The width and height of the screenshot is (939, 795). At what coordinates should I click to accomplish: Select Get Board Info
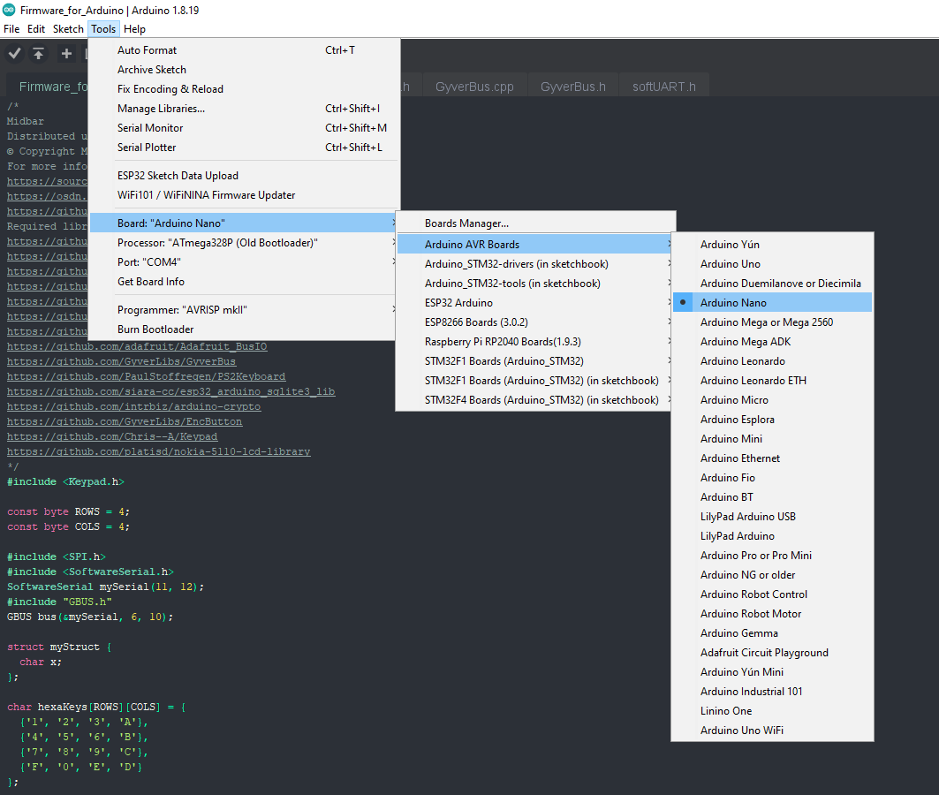coord(245,282)
